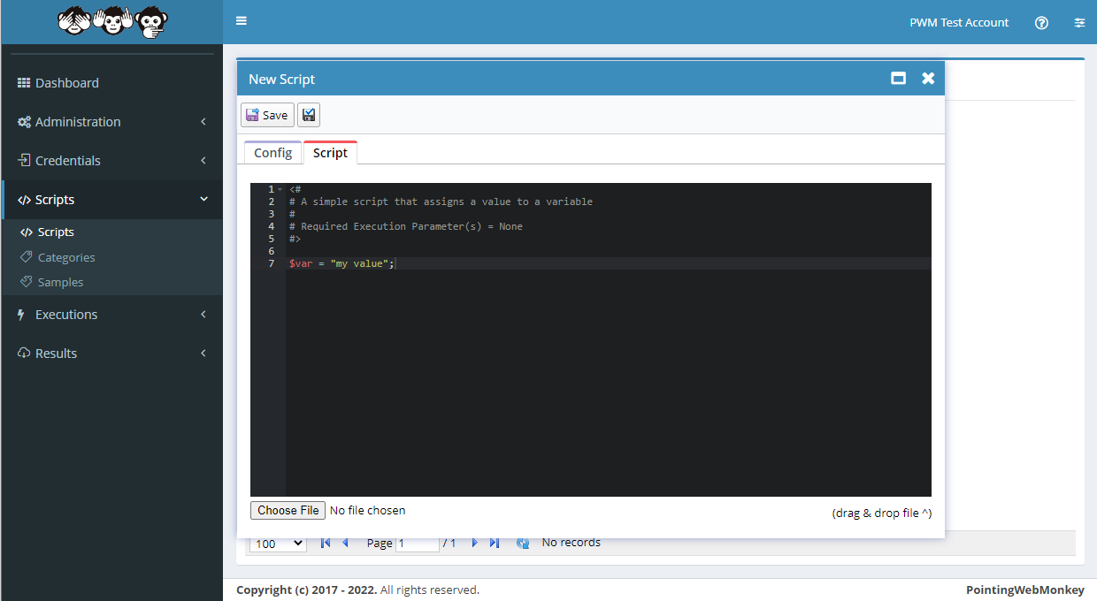Select the Script tab
Viewport: 1097px width, 601px height.
[x=330, y=153]
